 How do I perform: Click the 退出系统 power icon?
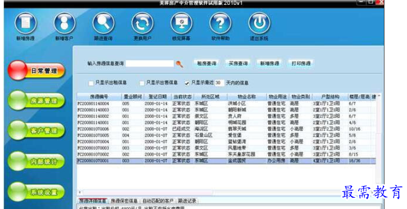point(259,23)
